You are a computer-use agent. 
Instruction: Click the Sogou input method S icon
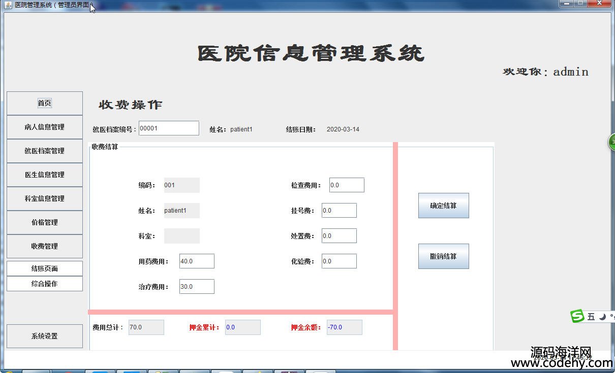[x=577, y=316]
